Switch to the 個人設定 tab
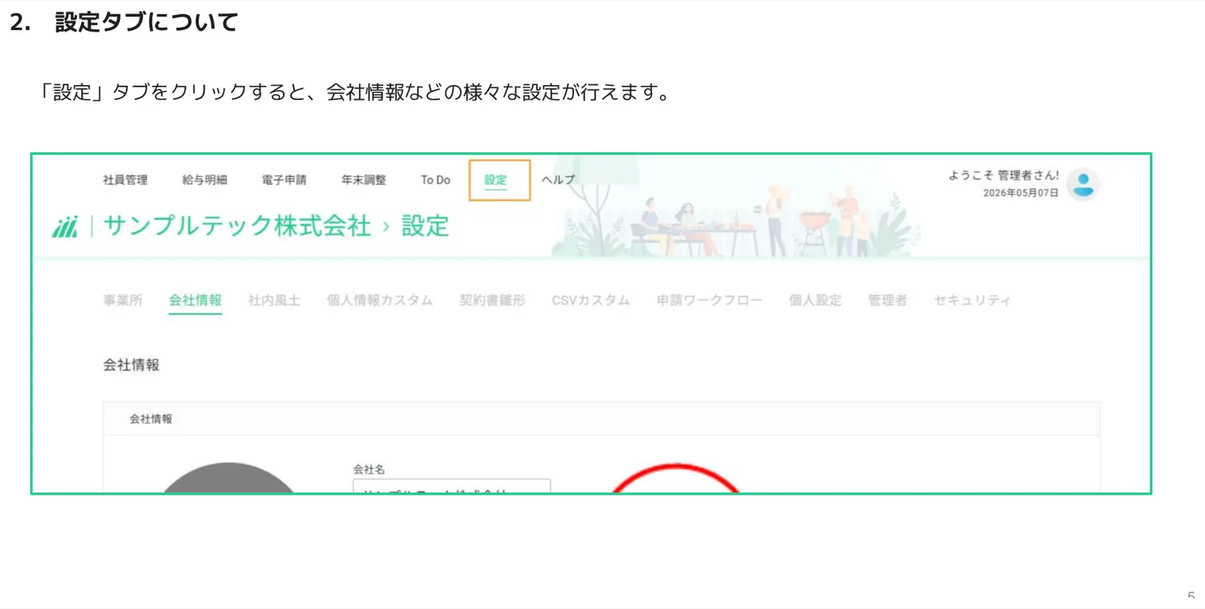This screenshot has width=1205, height=609. tap(815, 300)
